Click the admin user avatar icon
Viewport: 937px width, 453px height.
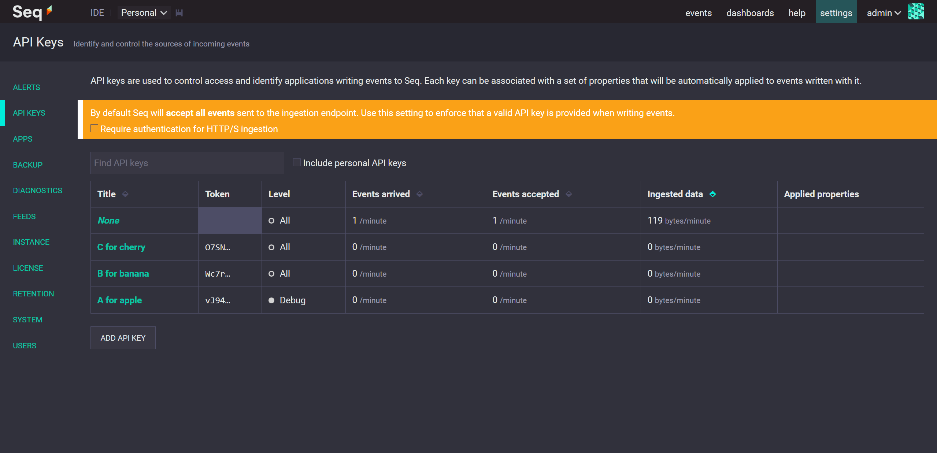[x=916, y=12]
